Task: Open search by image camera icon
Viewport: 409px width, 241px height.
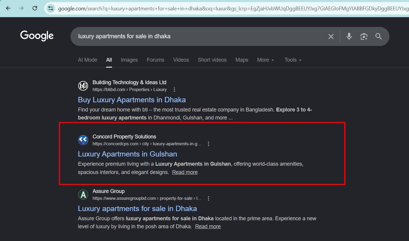Action: pyautogui.click(x=364, y=36)
